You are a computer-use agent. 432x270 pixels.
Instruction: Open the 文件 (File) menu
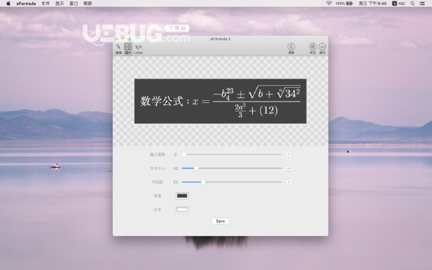[45, 4]
